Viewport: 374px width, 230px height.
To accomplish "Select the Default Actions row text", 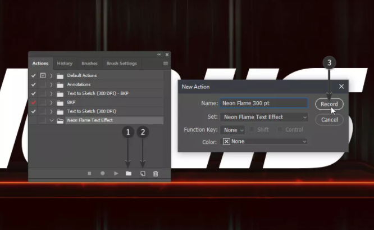I will tap(82, 75).
